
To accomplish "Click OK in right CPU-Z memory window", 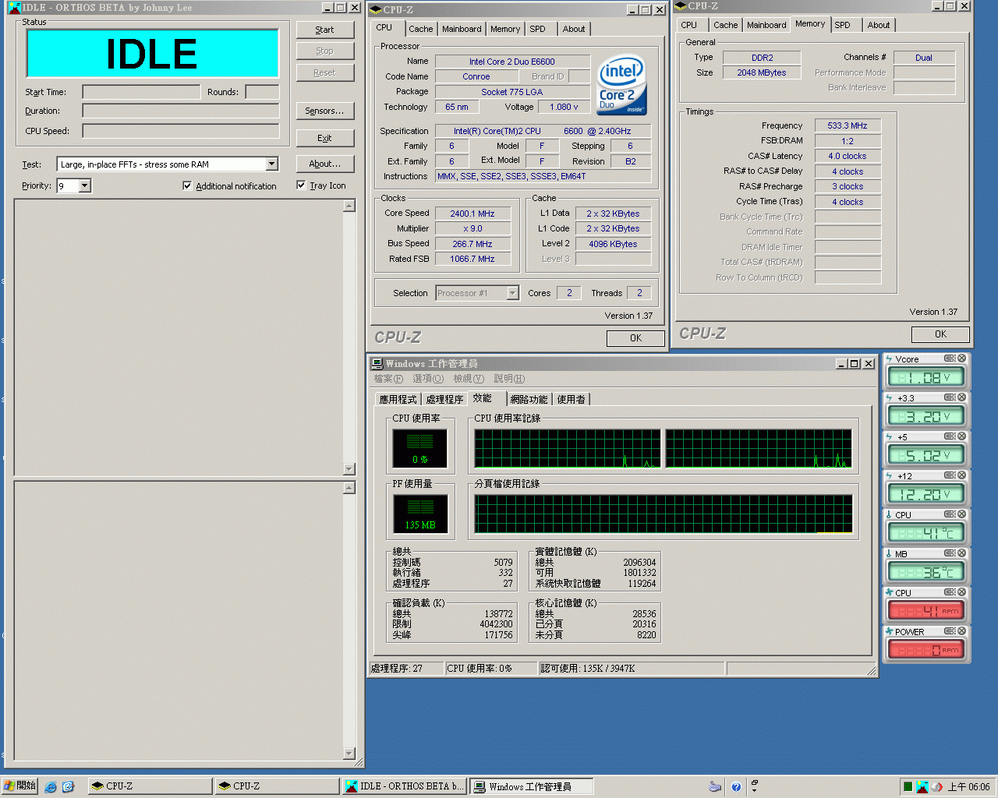I will point(940,334).
